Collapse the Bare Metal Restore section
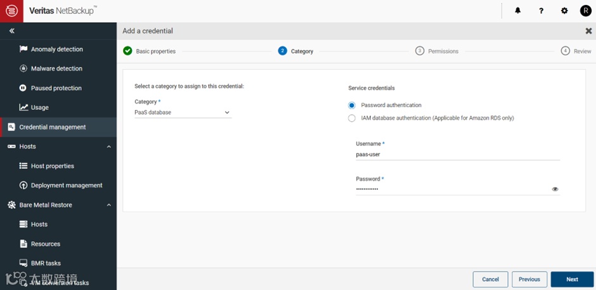Viewport: 596px width, 290px height. coord(108,205)
